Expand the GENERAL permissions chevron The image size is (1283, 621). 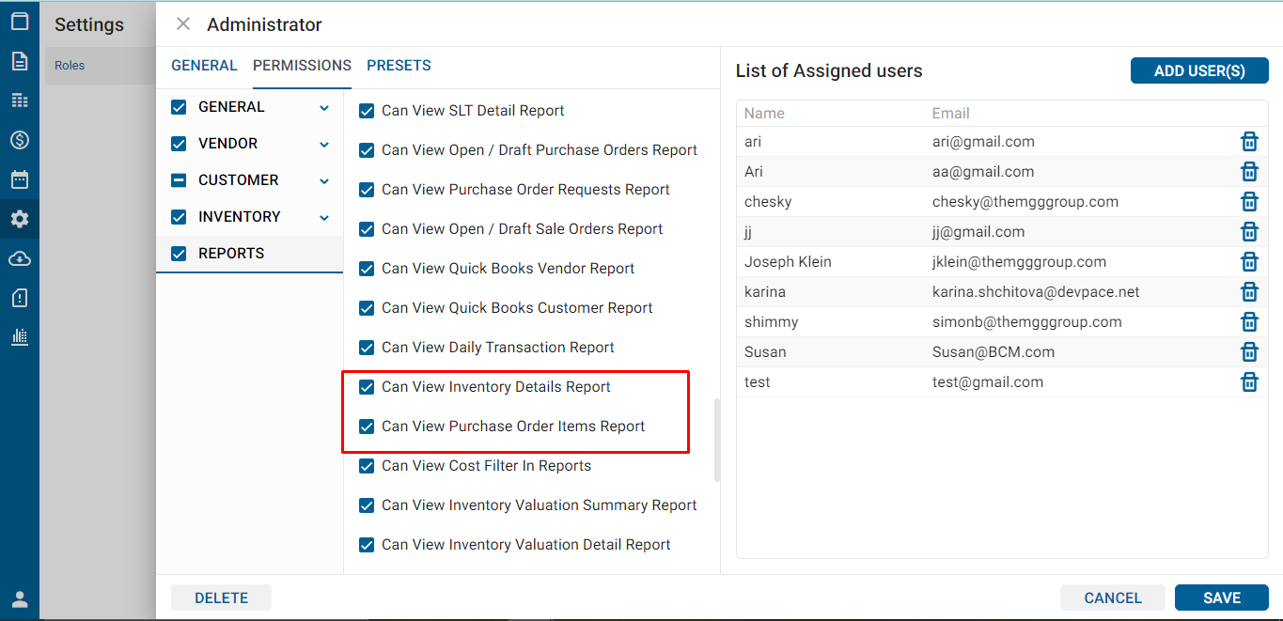(x=324, y=108)
